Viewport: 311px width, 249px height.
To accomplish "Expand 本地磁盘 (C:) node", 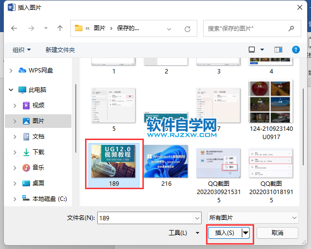I will pos(15,199).
